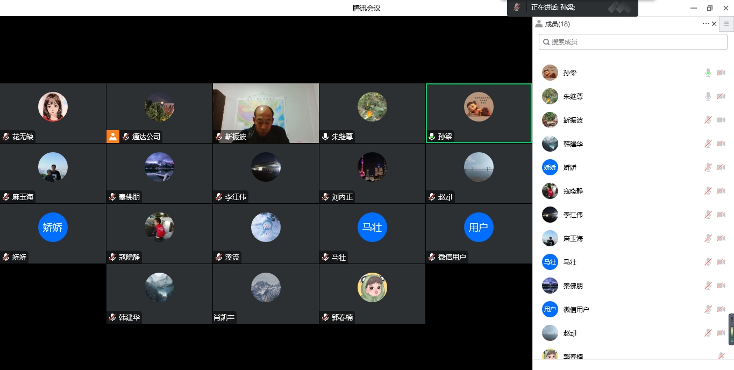Click the active green mic icon on 孙梁 tile
Screen dimensions: 734x370
click(432, 137)
